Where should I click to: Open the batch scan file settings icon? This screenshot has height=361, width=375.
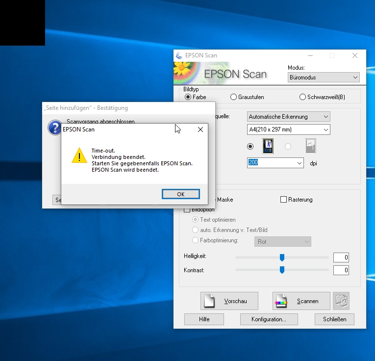341,301
